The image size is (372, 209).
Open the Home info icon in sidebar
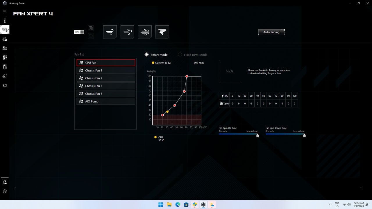(x=5, y=21)
